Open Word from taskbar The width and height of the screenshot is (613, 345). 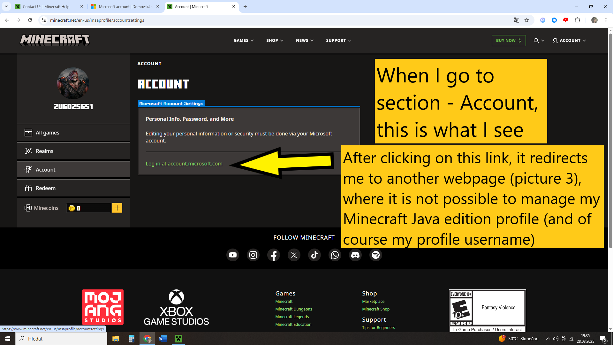(x=163, y=339)
